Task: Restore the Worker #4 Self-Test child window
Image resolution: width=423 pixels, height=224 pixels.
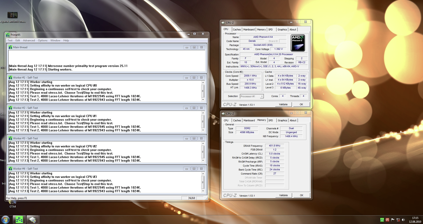Action: tap(194, 169)
